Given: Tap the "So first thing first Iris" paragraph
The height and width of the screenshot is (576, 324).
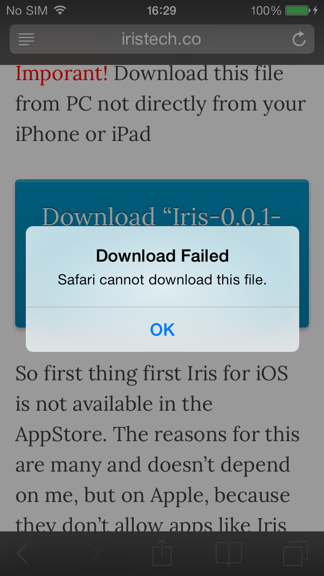Looking at the screenshot, I should (x=158, y=449).
